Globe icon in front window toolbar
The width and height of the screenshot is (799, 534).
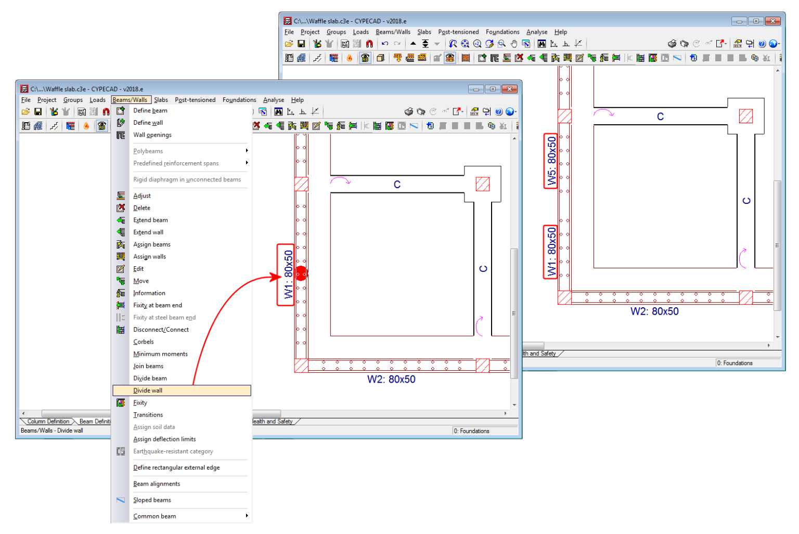(509, 111)
